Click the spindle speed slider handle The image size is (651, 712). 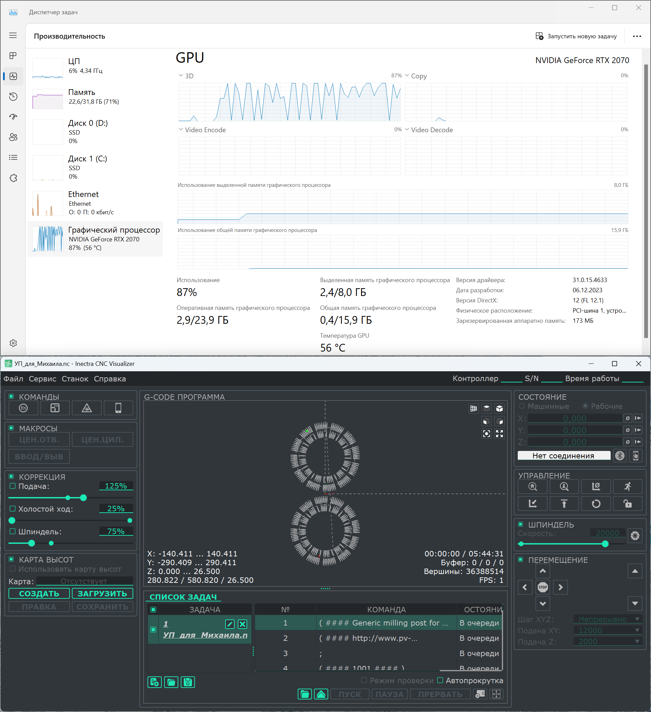click(x=605, y=544)
